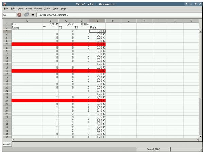Click the 2,15 € price in row 21

(x=97, y=91)
